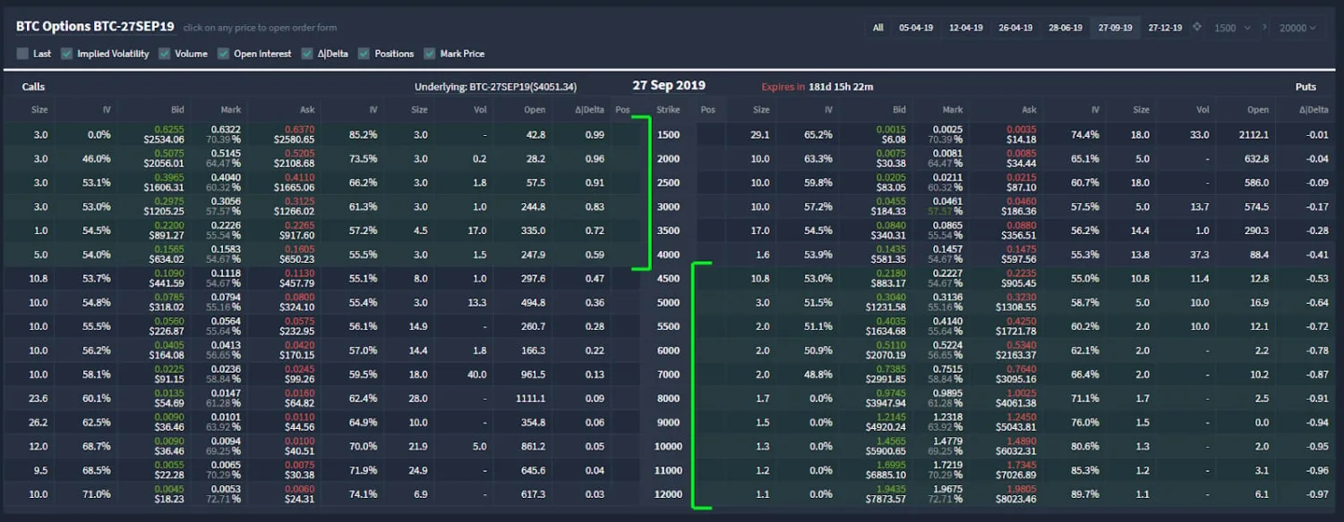Click the call open interest value 1111.1
1344x522 pixels.
click(x=530, y=399)
